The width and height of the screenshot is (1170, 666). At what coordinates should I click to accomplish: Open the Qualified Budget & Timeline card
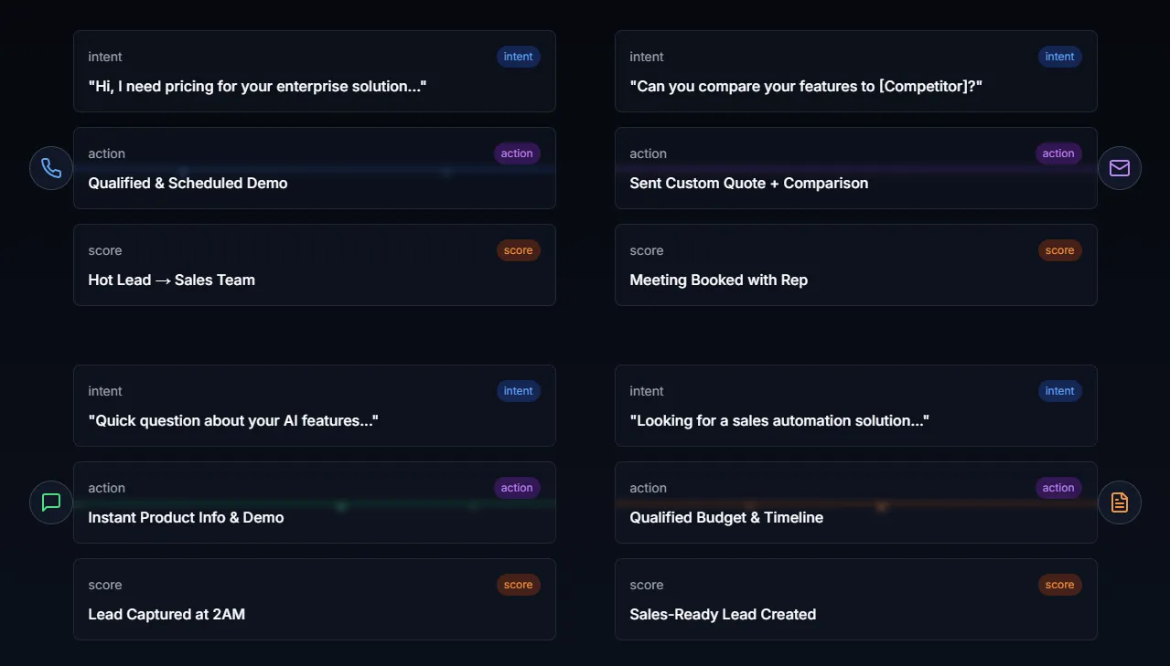pyautogui.click(x=855, y=503)
